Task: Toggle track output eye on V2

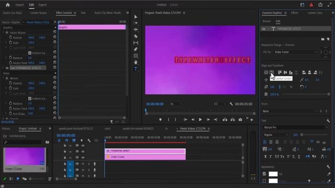Action: pyautogui.click(x=83, y=151)
